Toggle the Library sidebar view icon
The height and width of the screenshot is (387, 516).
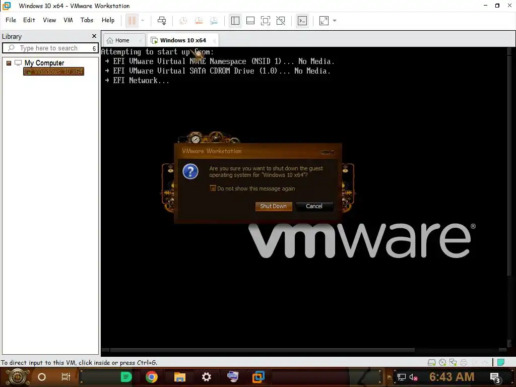pyautogui.click(x=235, y=21)
